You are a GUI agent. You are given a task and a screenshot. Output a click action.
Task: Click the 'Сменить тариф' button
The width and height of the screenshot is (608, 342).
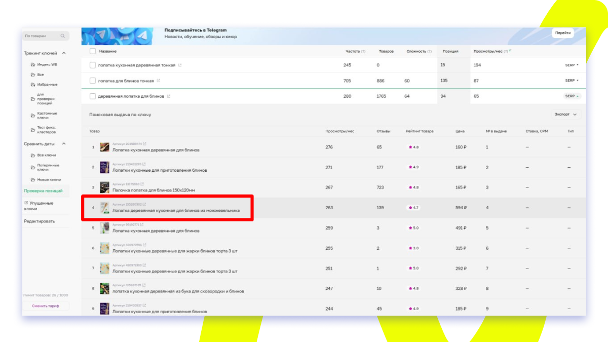46,306
